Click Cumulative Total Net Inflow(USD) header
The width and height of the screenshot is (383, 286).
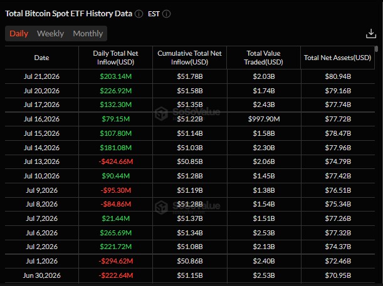[x=189, y=58]
